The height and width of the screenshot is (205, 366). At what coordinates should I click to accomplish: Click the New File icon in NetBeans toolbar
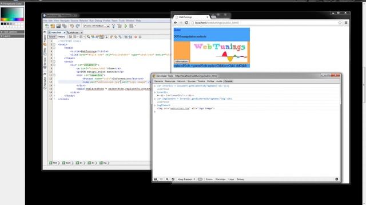[x=47, y=26]
